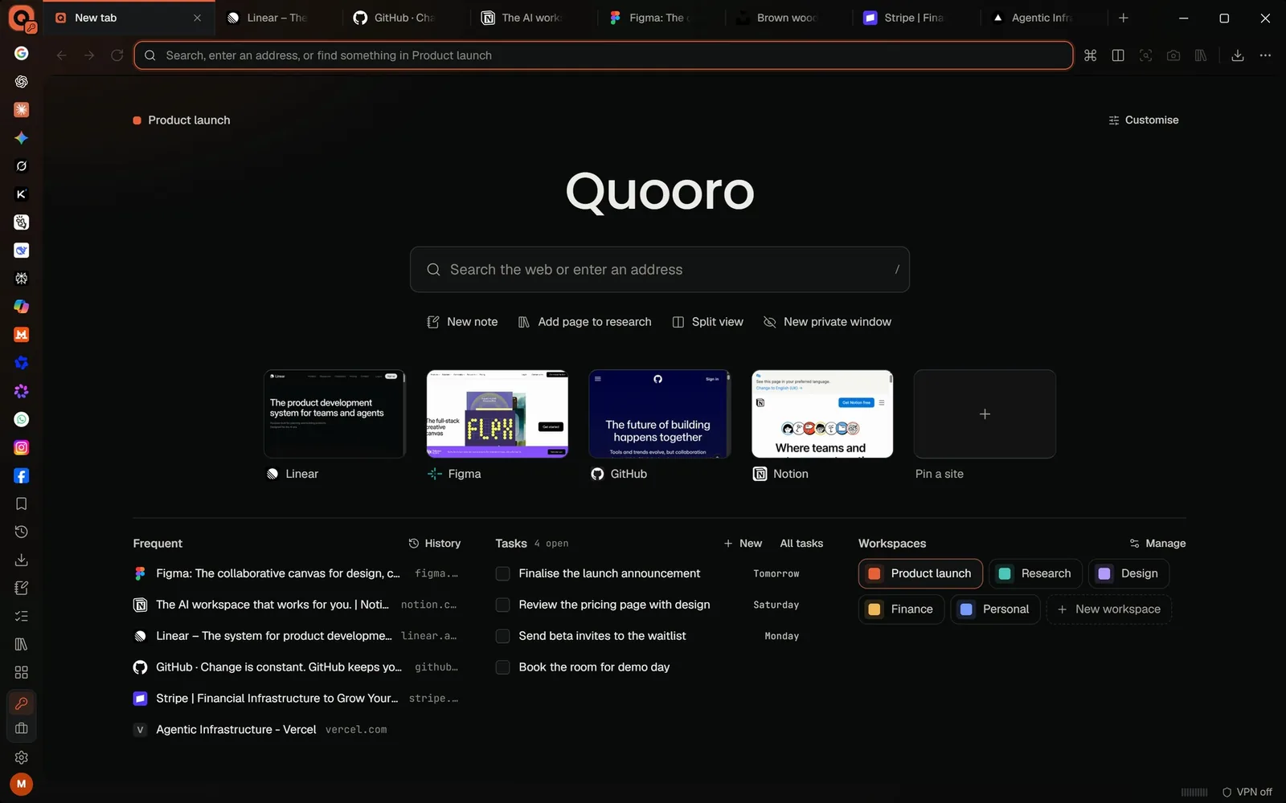Check Review the pricing page with design
The image size is (1286, 803).
click(x=503, y=605)
